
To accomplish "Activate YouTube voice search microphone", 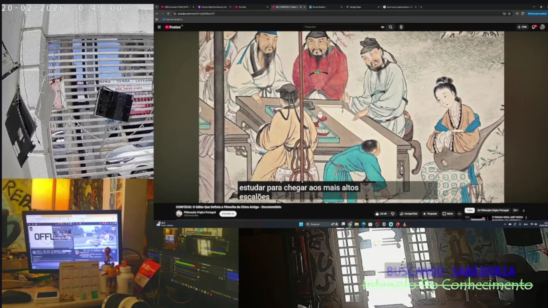I will 401,27.
